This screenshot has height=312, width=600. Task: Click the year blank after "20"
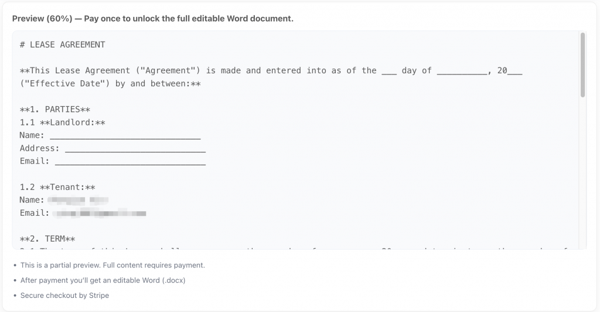pos(514,70)
